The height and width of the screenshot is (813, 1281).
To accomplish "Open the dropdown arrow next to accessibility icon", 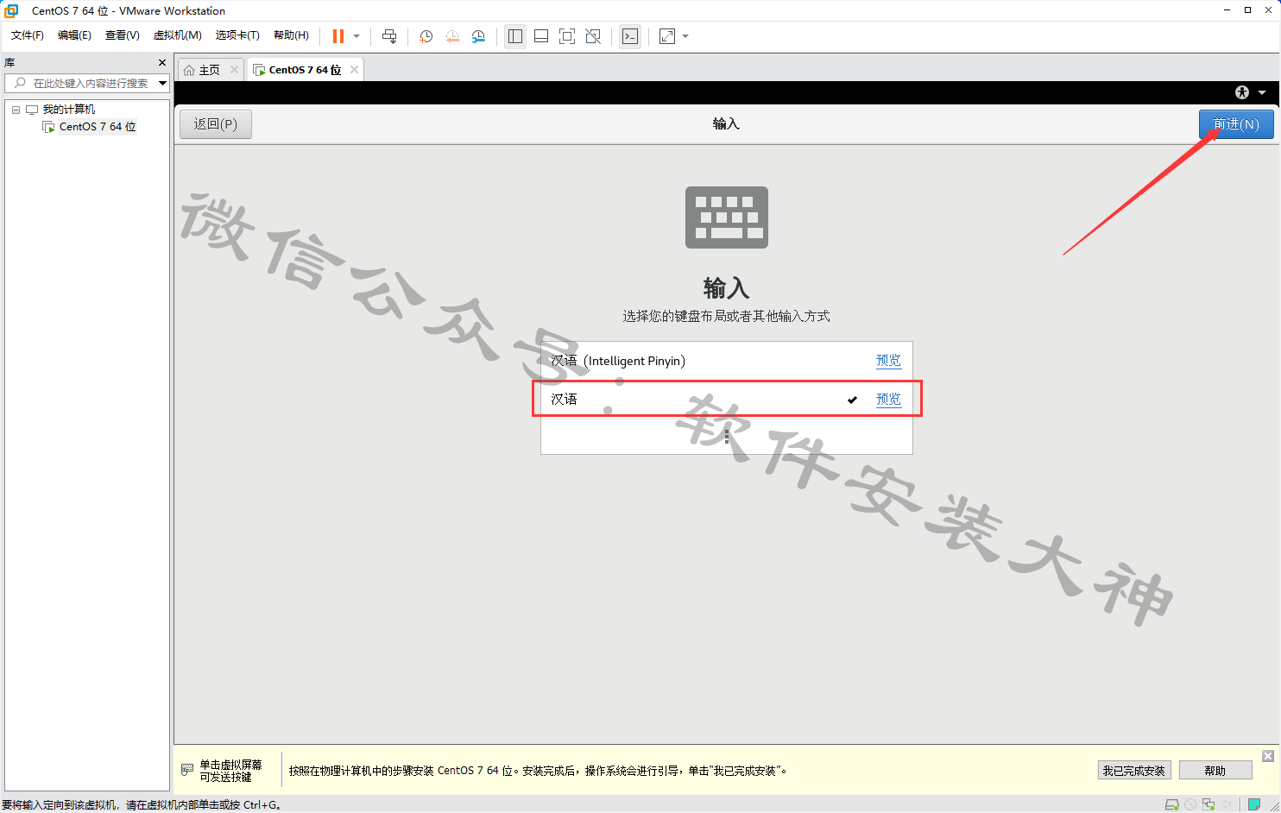I will 1262,92.
